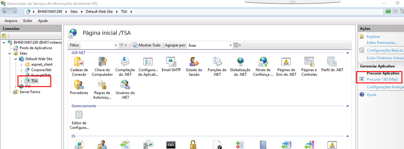Click into the Filtro text field
The image size is (404, 149).
point(97,45)
